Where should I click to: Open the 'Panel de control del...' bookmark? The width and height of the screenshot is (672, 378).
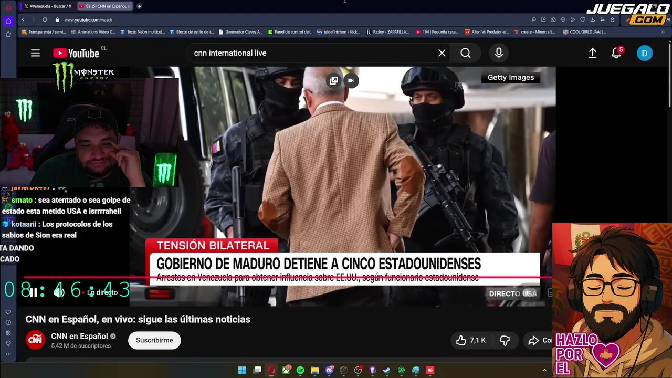[x=290, y=32]
